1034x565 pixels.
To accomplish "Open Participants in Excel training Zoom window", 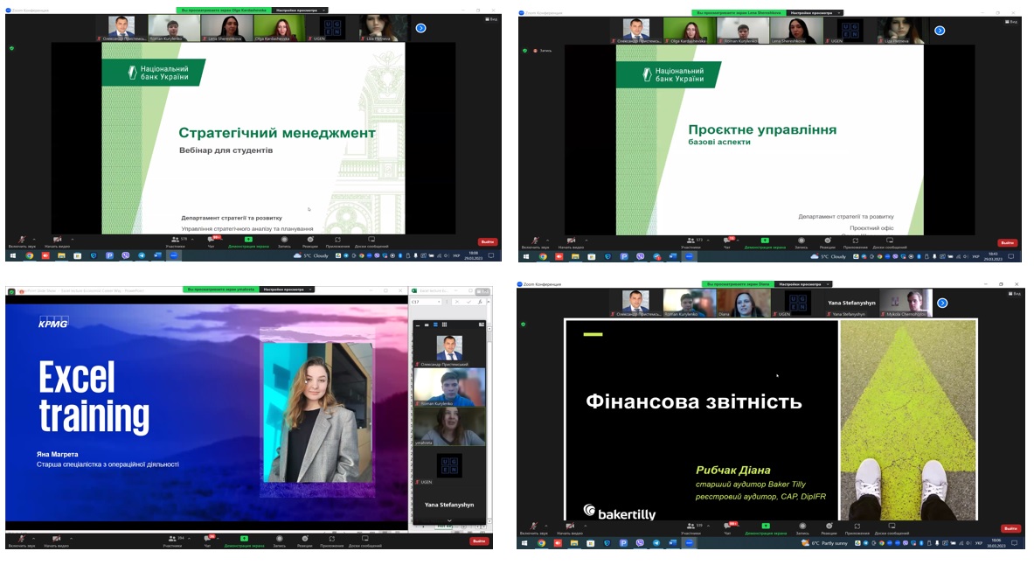I will point(173,541).
